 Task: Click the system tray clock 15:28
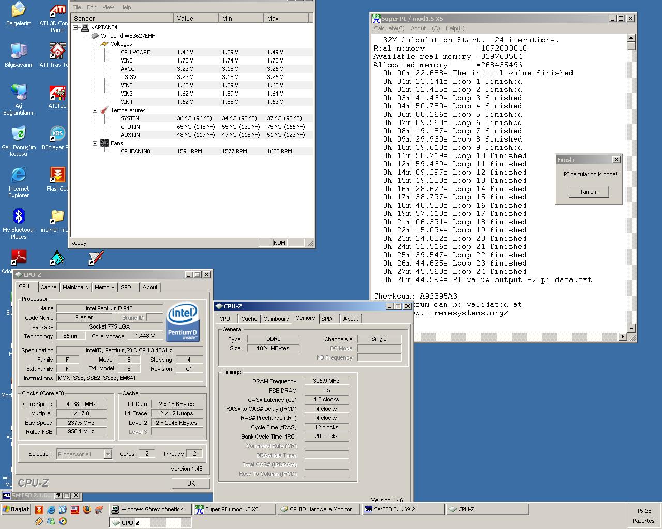coord(644,511)
